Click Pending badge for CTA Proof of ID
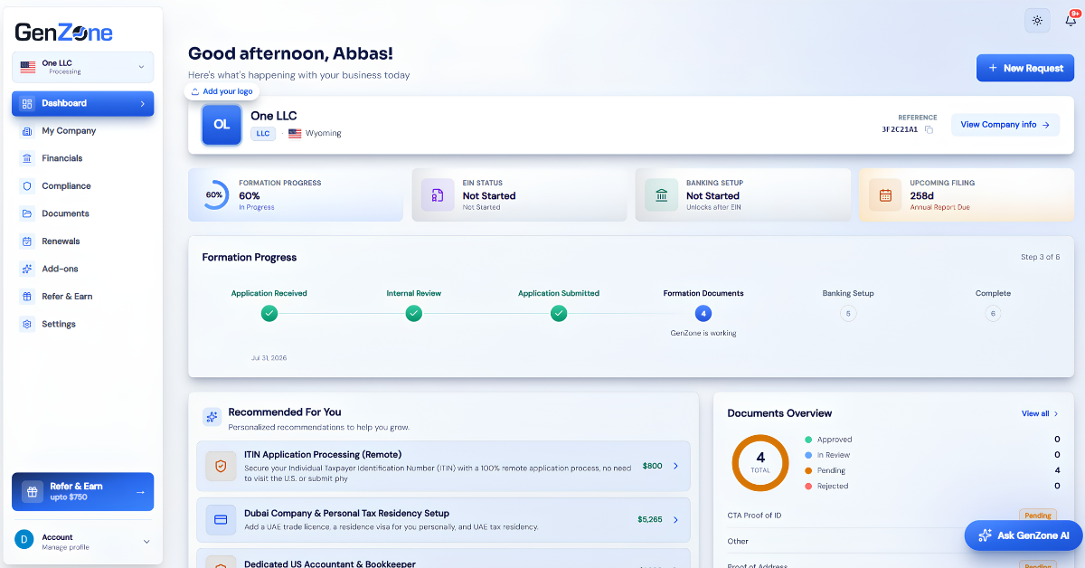 (1038, 516)
